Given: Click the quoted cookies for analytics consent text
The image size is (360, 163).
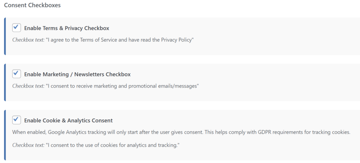Looking at the screenshot, I should click(112, 145).
